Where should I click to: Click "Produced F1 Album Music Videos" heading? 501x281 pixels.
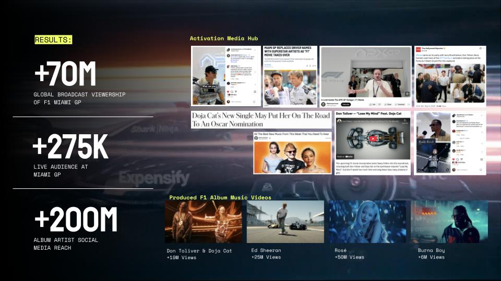tap(220, 198)
